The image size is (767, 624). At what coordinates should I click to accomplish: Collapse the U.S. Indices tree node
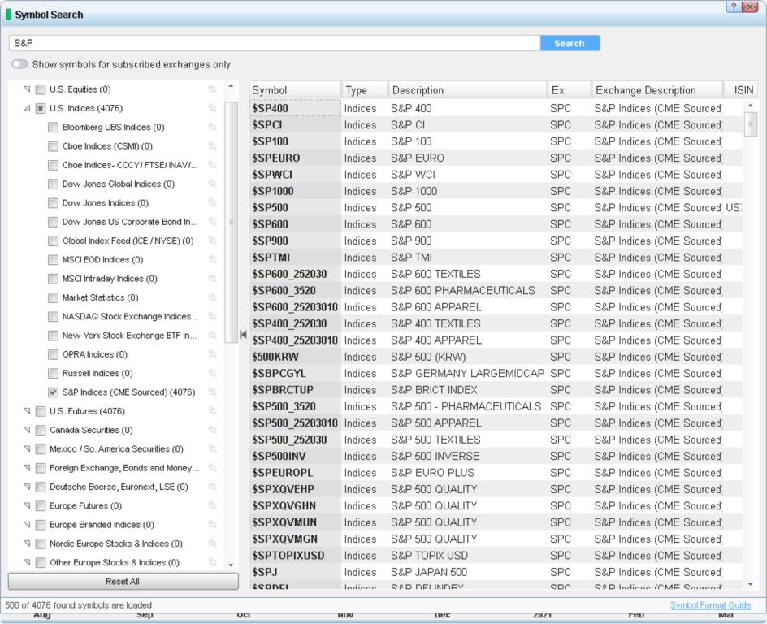coord(28,108)
